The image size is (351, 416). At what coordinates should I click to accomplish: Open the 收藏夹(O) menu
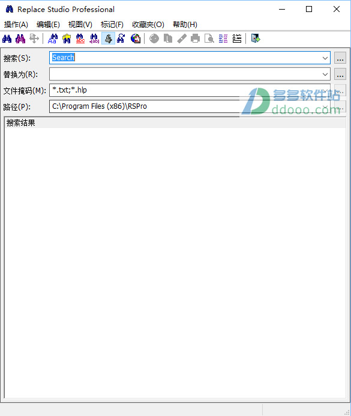click(148, 25)
